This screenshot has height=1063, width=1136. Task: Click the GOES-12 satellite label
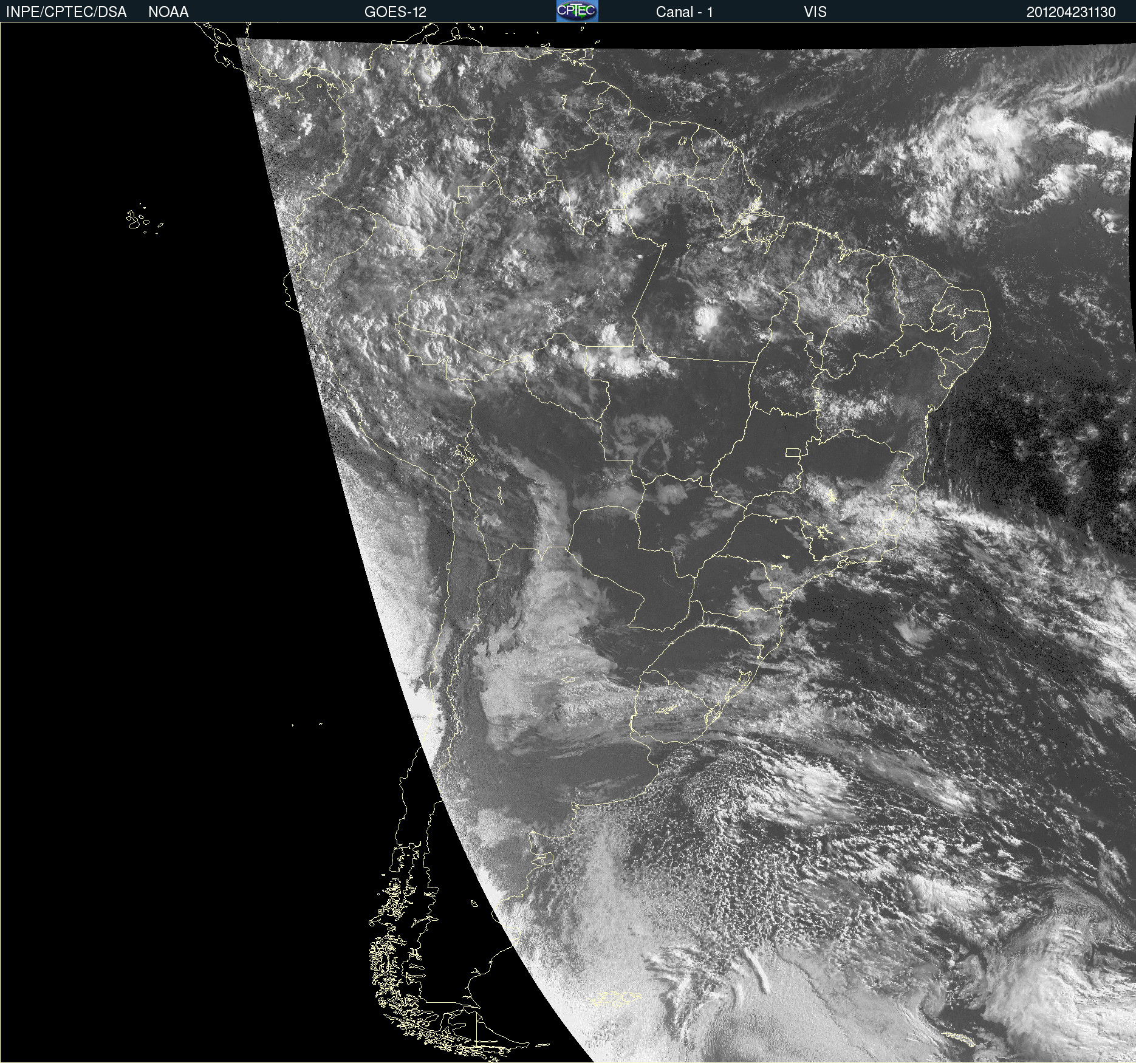pos(395,12)
